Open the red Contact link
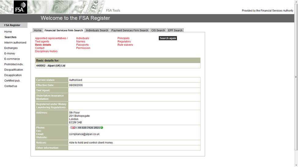Screen dimensions: 298x167 point(39,48)
